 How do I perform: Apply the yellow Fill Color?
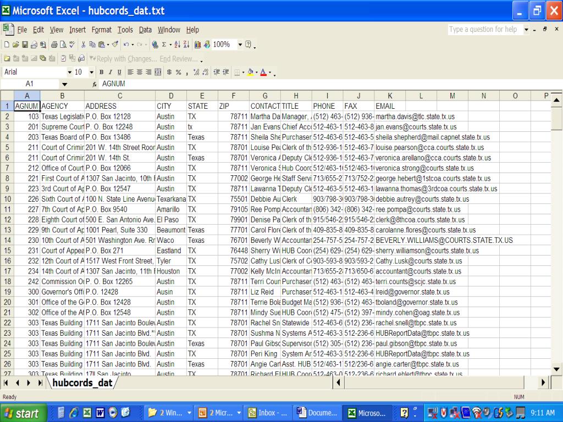(251, 72)
